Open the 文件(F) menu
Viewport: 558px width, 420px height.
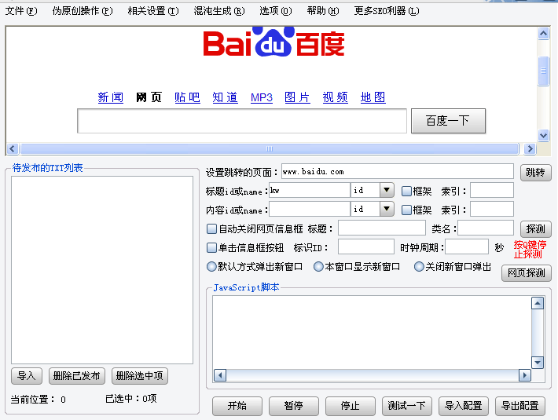(x=21, y=11)
